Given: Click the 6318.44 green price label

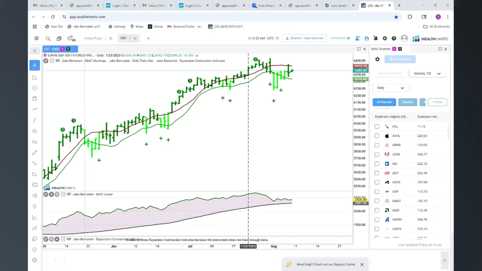Looking at the screenshot, I should click(x=360, y=79).
